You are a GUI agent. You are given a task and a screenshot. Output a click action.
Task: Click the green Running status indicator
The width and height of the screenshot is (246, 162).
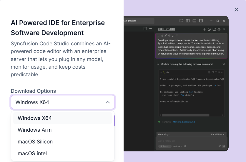(x=159, y=122)
